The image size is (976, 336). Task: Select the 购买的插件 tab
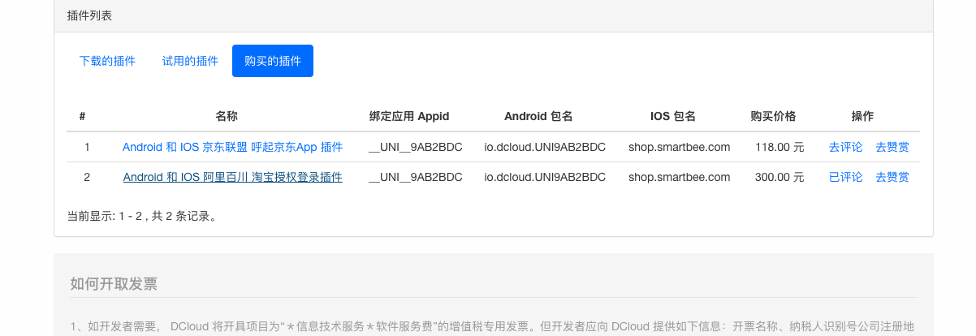point(273,61)
